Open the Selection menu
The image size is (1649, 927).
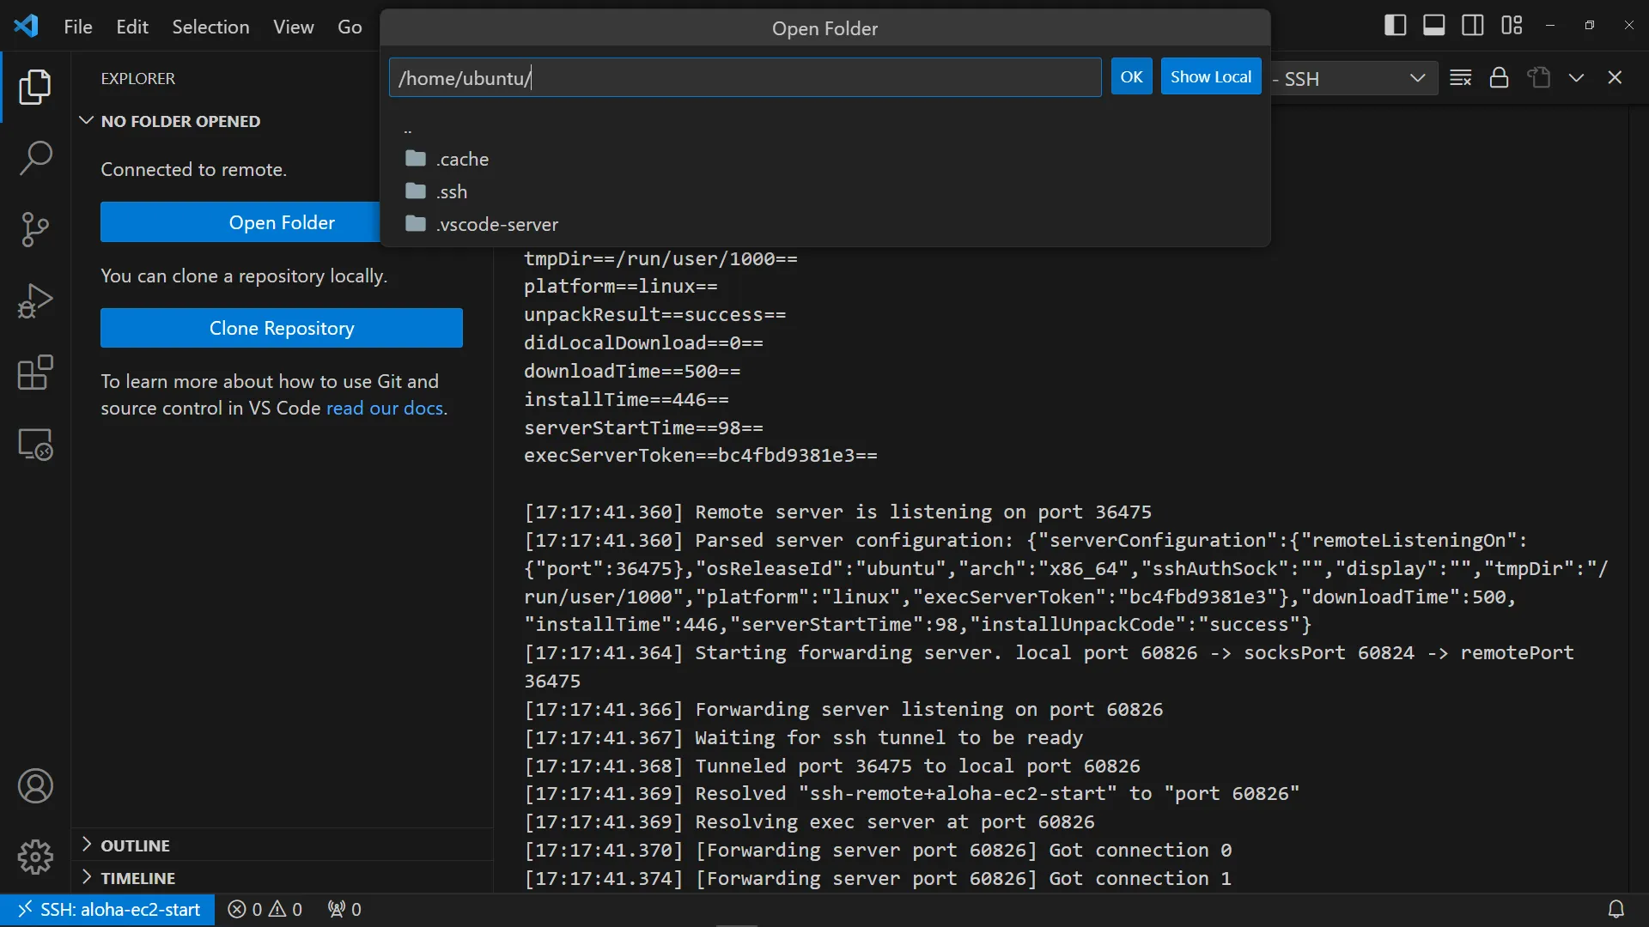(210, 27)
